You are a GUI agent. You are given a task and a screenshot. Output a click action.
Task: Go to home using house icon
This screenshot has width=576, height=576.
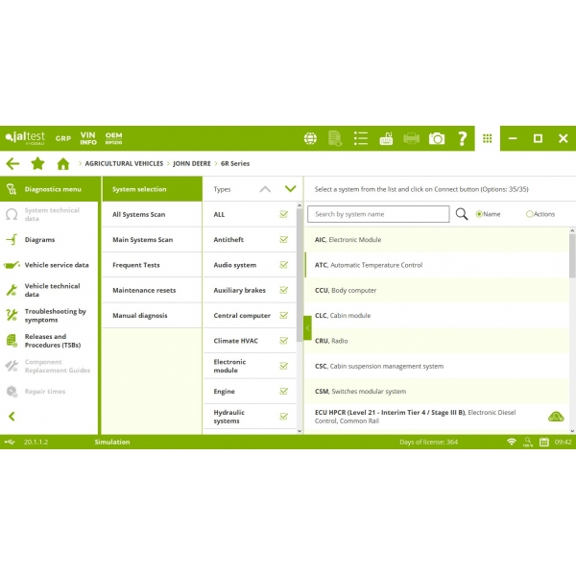coord(63,164)
